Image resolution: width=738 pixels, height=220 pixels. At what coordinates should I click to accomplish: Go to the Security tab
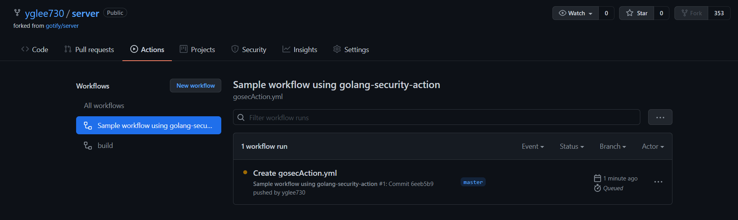click(249, 49)
